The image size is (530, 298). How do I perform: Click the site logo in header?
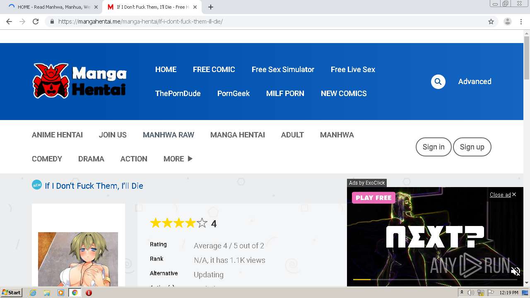click(x=79, y=81)
